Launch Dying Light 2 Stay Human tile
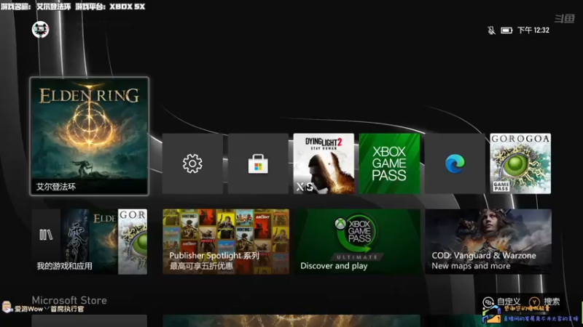 (324, 163)
